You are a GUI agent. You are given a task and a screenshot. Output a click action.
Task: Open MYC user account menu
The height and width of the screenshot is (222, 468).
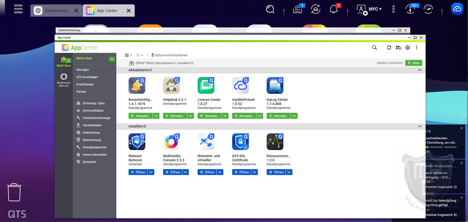point(370,9)
